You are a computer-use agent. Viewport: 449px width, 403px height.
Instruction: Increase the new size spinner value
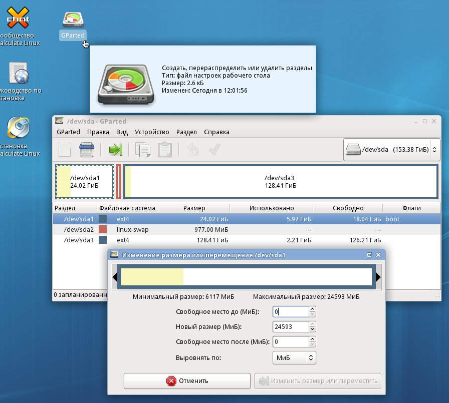pos(312,324)
